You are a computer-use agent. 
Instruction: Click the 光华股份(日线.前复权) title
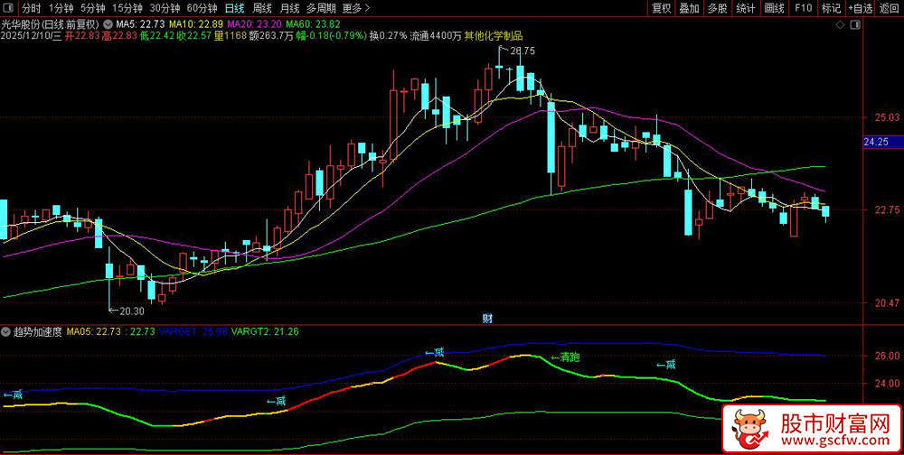click(x=50, y=24)
